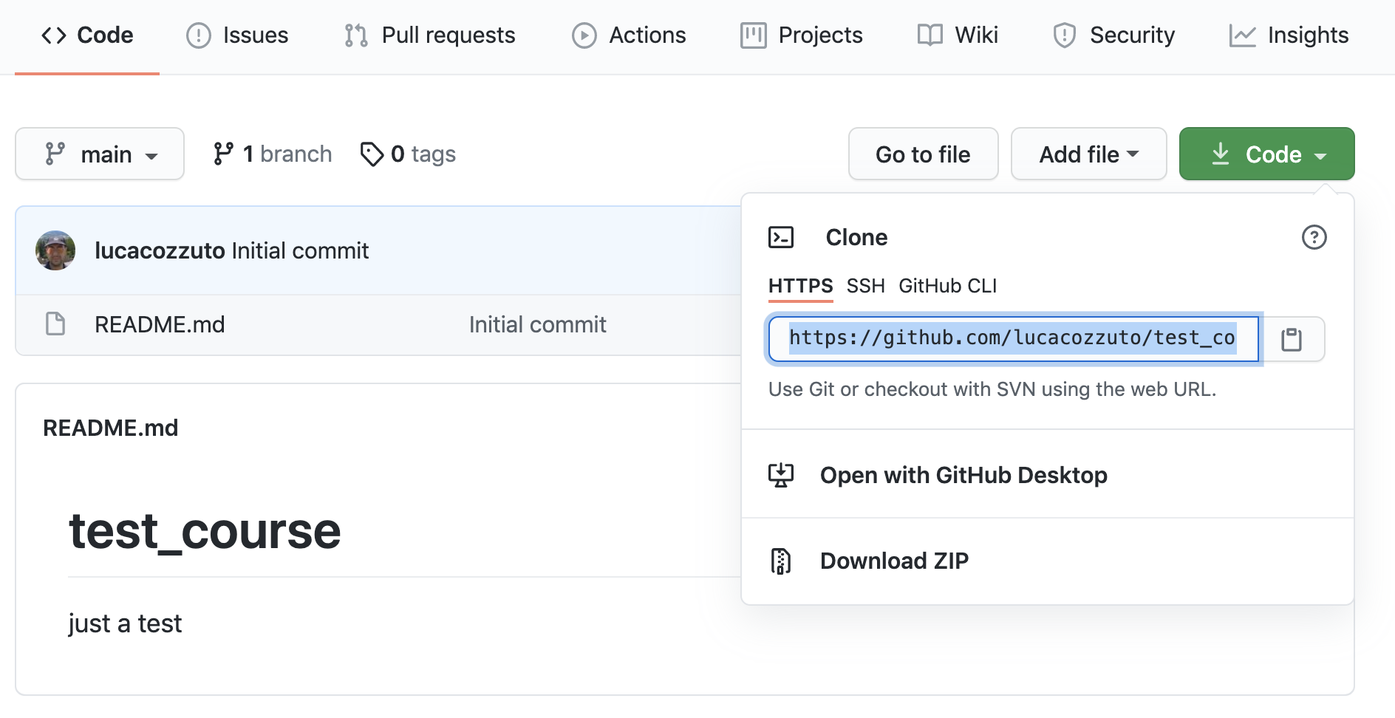This screenshot has width=1395, height=718.
Task: Select the HTTPS clone tab
Action: 800,286
